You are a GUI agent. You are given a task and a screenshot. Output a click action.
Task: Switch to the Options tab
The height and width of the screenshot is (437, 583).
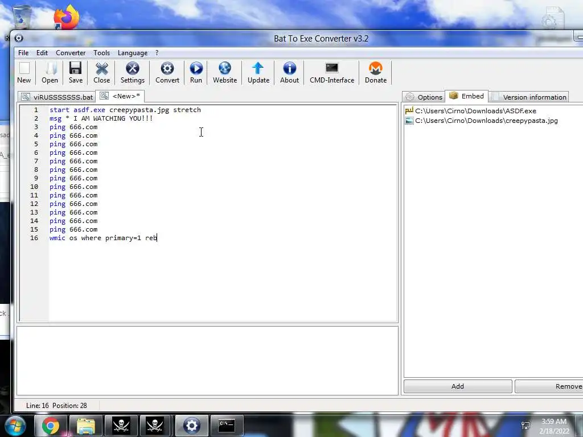click(424, 97)
